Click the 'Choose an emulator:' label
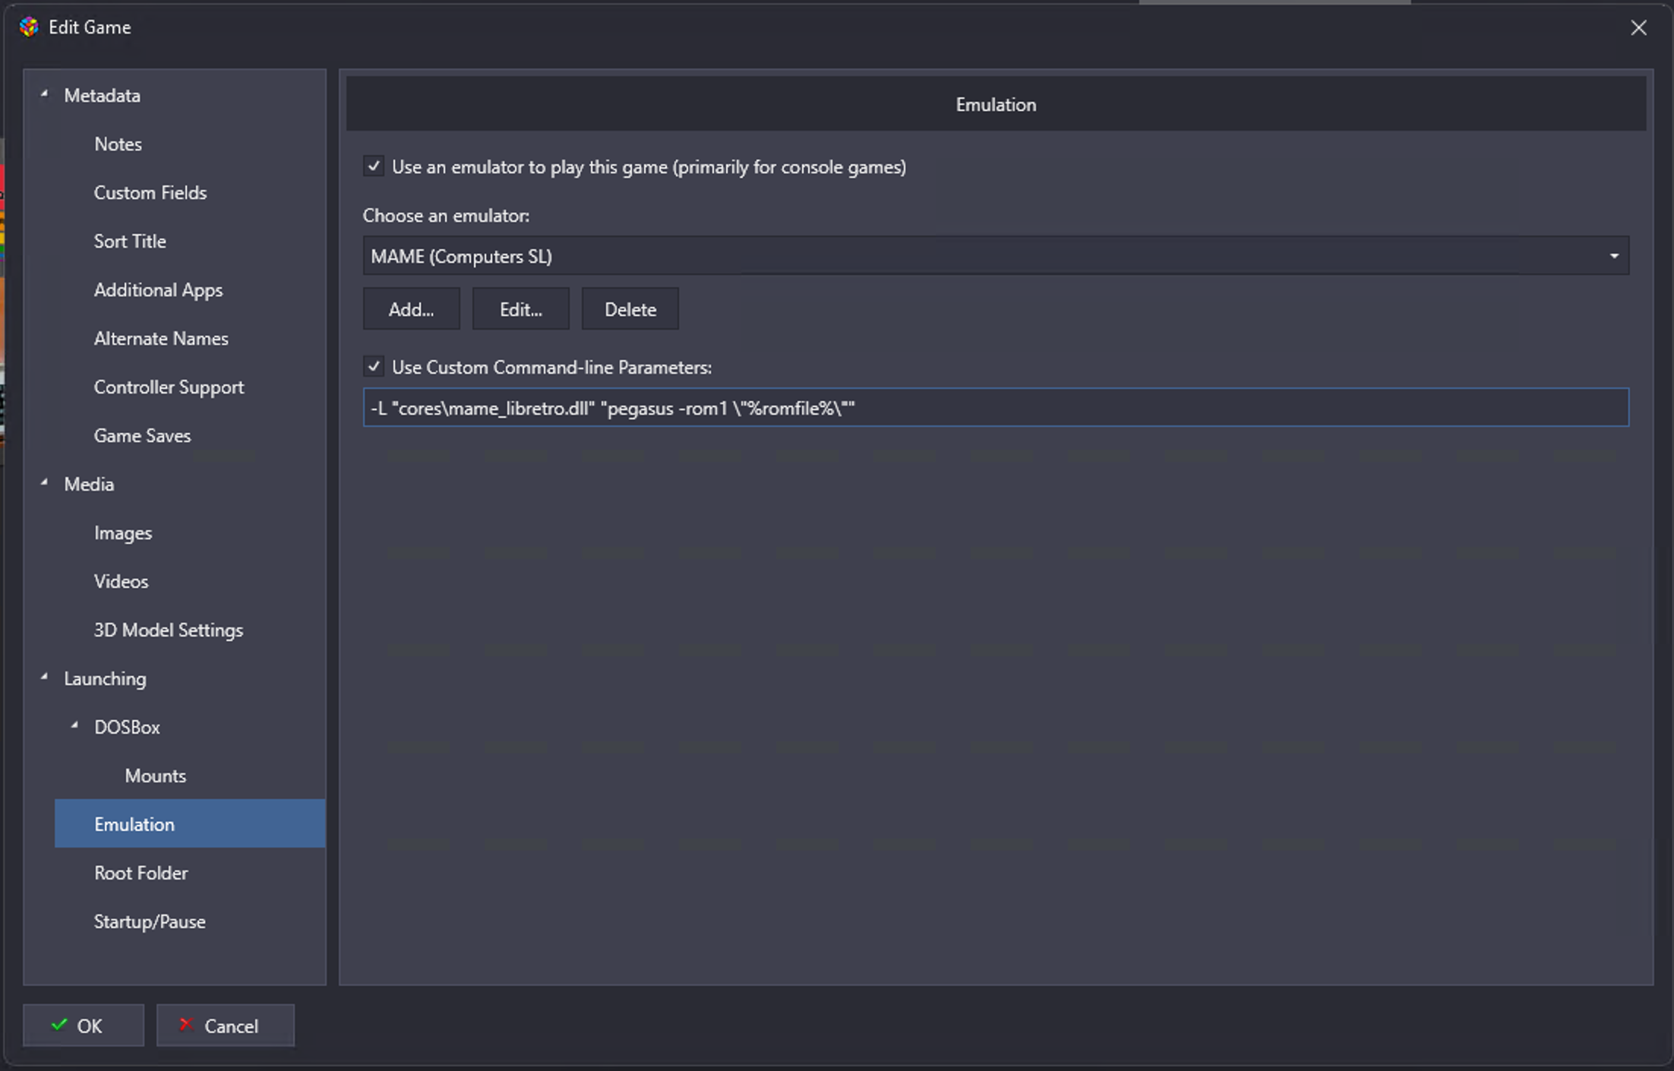 (446, 216)
